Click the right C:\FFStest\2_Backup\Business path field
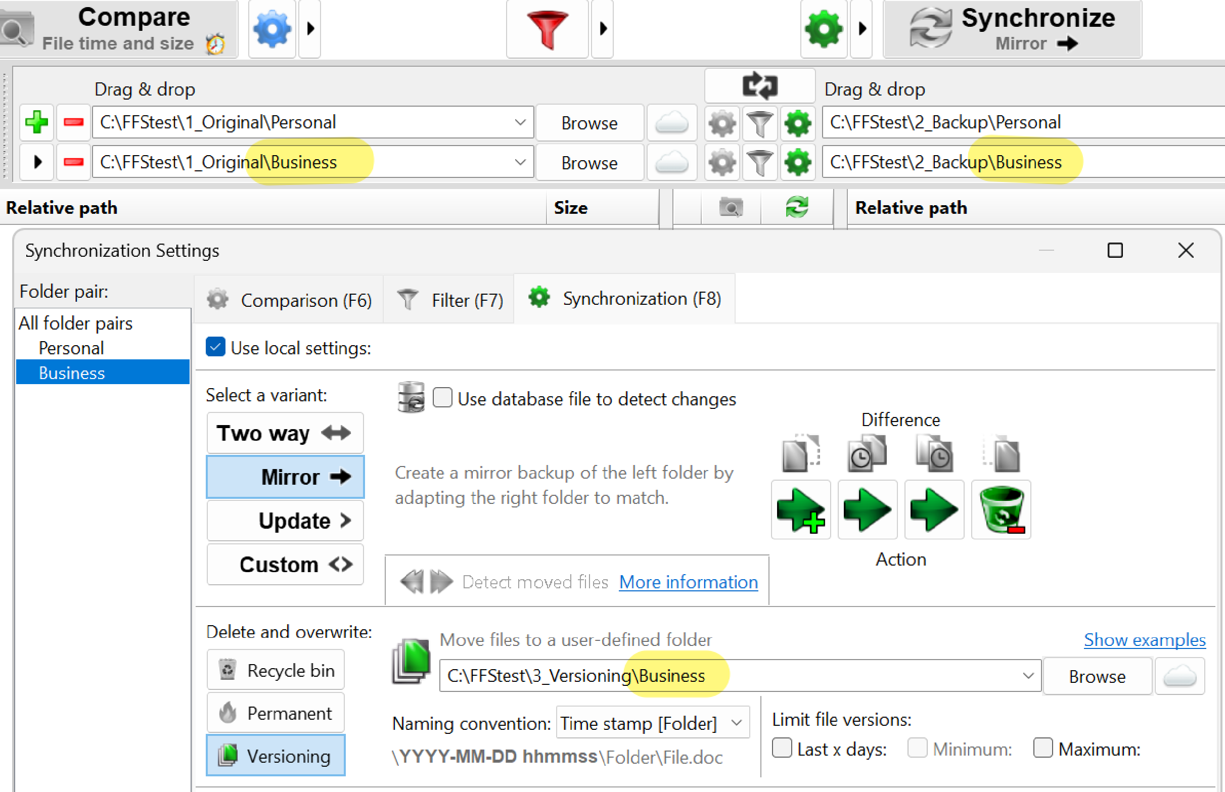Screen dimensions: 1225x792 point(1023,163)
